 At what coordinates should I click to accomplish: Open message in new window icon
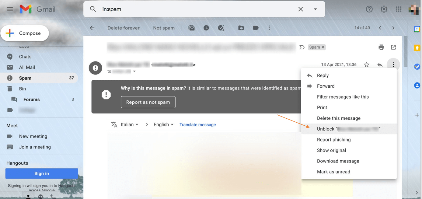(x=393, y=47)
